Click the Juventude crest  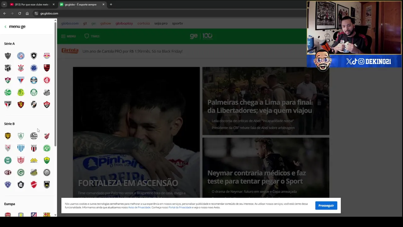[8, 92]
